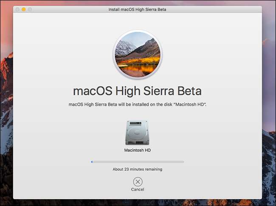Click the right end of the progress bar
This screenshot has height=206, width=276.
pos(183,161)
